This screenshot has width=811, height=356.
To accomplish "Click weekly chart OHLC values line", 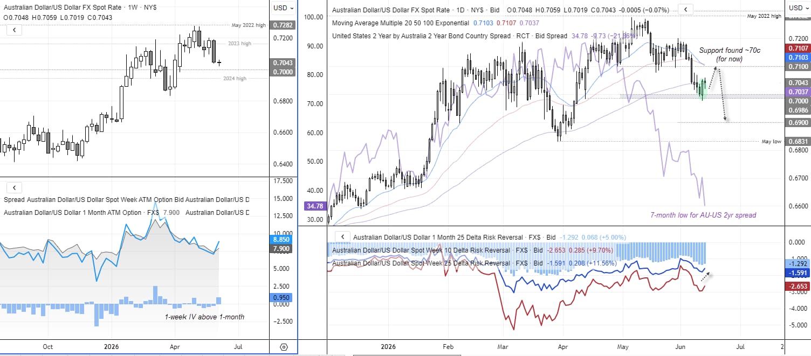I will tap(58, 18).
